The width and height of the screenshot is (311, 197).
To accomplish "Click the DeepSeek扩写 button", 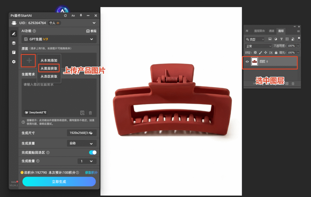I will (36, 112).
